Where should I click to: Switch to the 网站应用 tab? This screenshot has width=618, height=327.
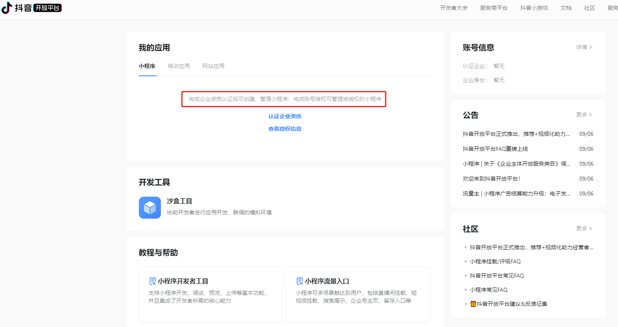pyautogui.click(x=213, y=66)
